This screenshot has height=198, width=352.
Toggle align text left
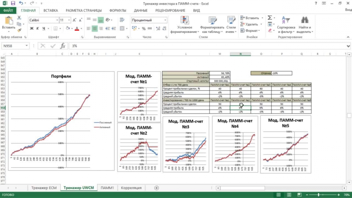(x=89, y=29)
